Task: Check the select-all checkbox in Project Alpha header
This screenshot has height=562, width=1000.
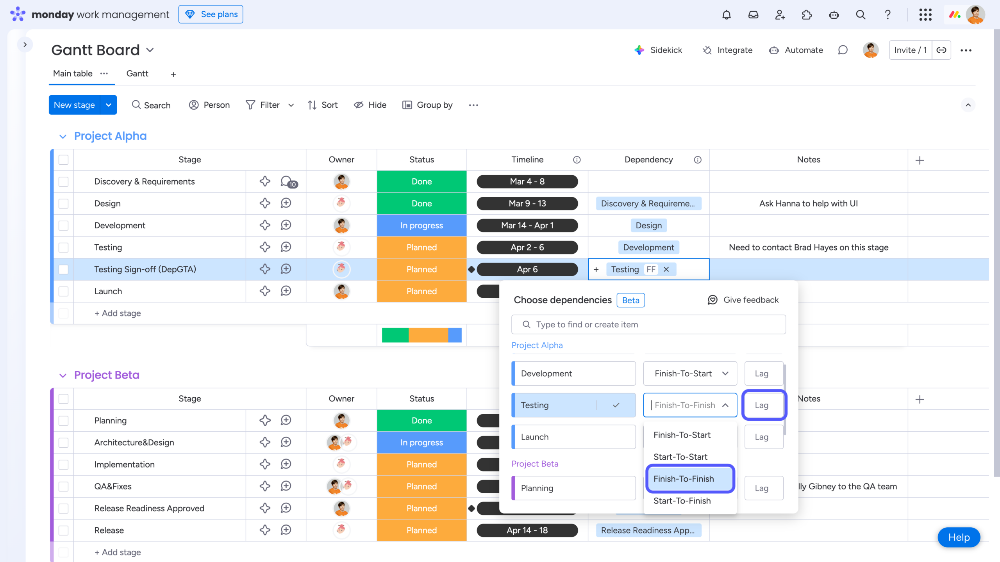Action: coord(63,160)
